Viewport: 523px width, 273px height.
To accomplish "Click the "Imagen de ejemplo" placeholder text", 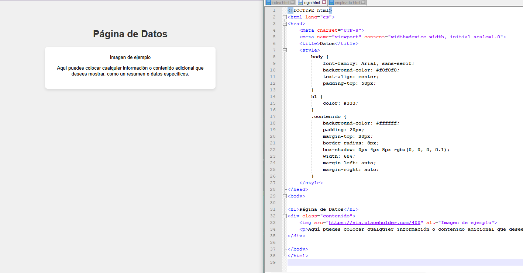I will coord(130,57).
